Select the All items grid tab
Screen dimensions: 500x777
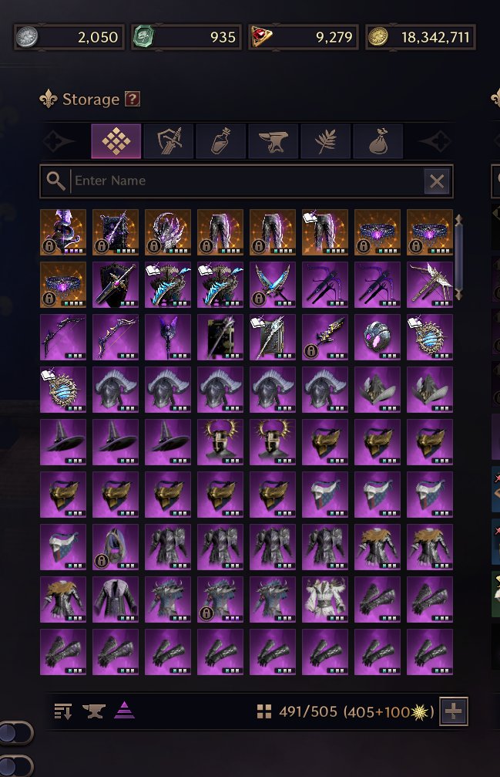116,141
